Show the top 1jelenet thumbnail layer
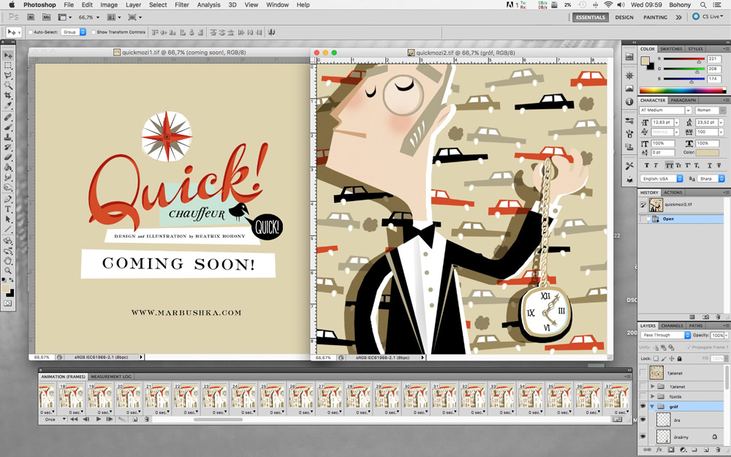Screen dimensions: 731x457 click(643, 373)
